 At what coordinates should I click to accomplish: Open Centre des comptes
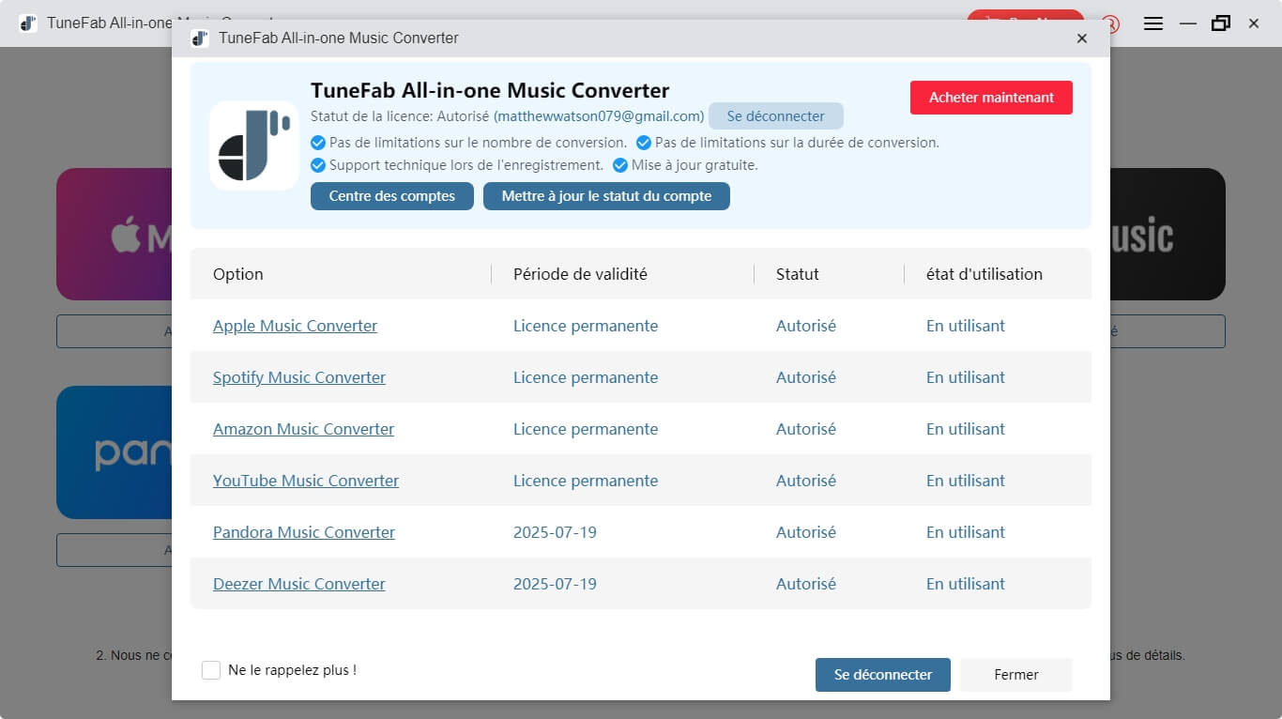[391, 196]
